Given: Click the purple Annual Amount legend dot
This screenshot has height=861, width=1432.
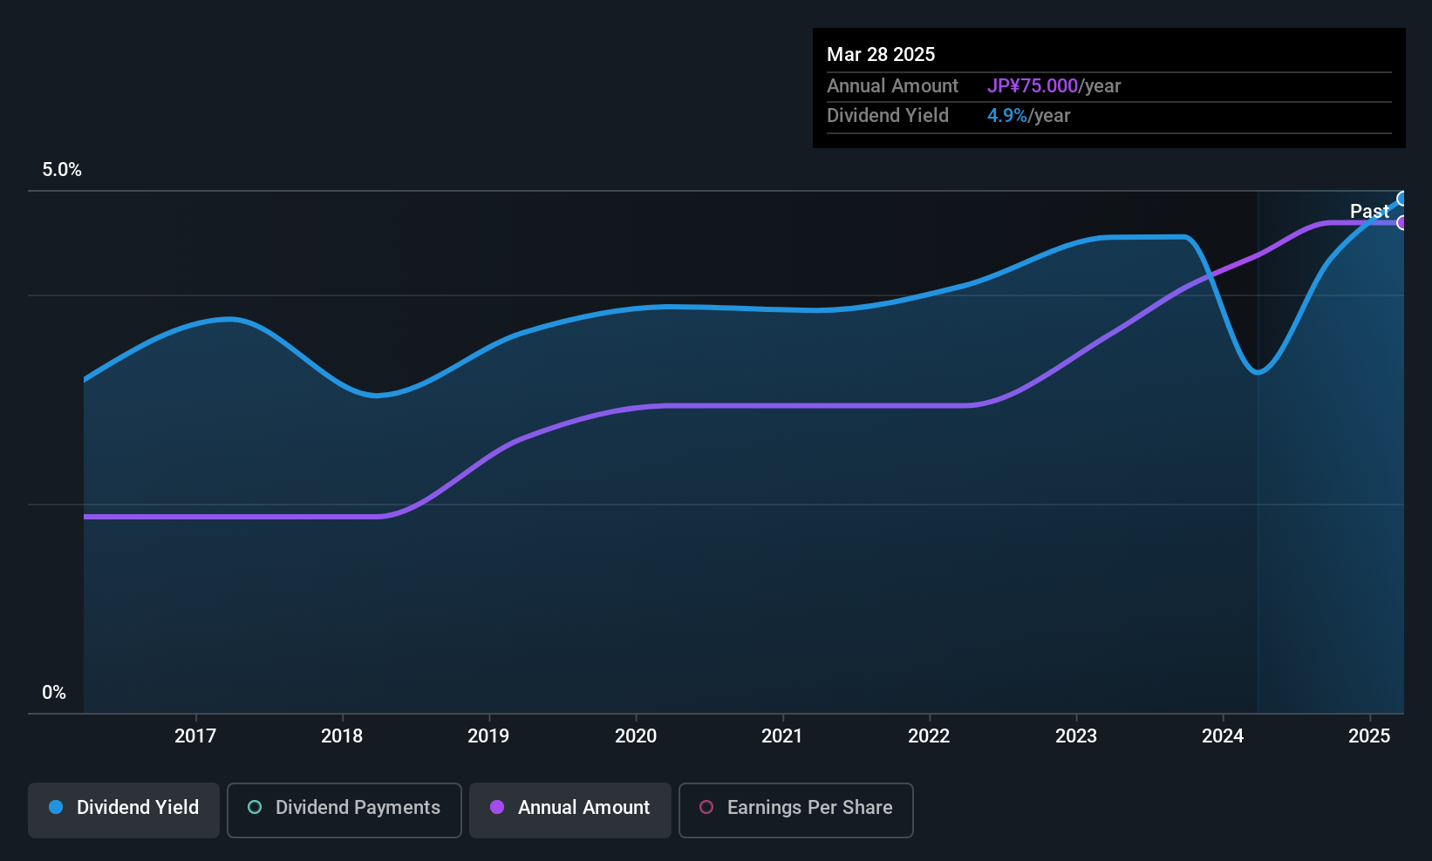Looking at the screenshot, I should [x=497, y=808].
